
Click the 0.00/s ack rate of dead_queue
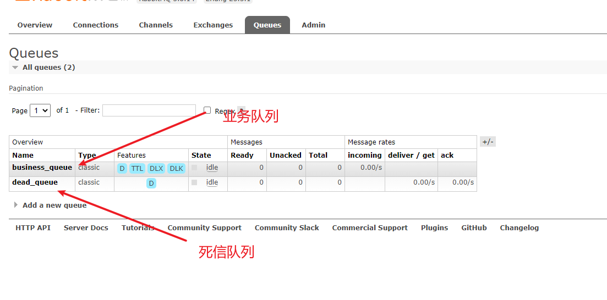463,182
